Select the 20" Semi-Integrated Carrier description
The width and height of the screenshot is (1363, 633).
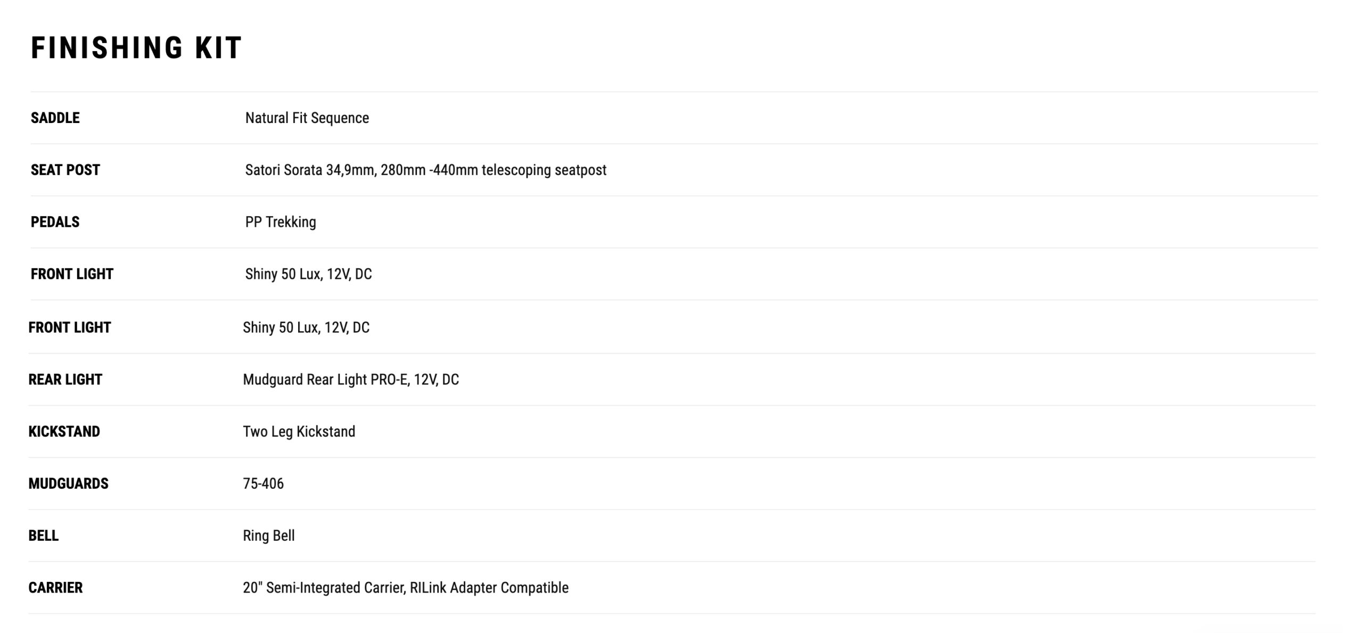[x=405, y=588]
